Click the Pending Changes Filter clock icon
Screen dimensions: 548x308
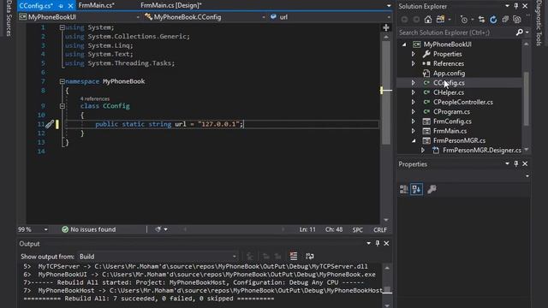[x=464, y=20]
